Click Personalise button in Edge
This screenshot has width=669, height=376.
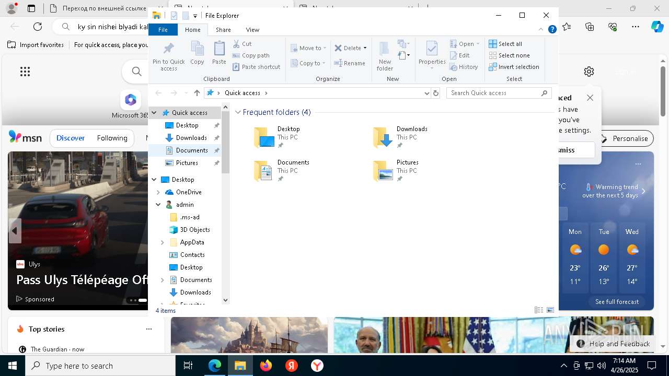(625, 138)
